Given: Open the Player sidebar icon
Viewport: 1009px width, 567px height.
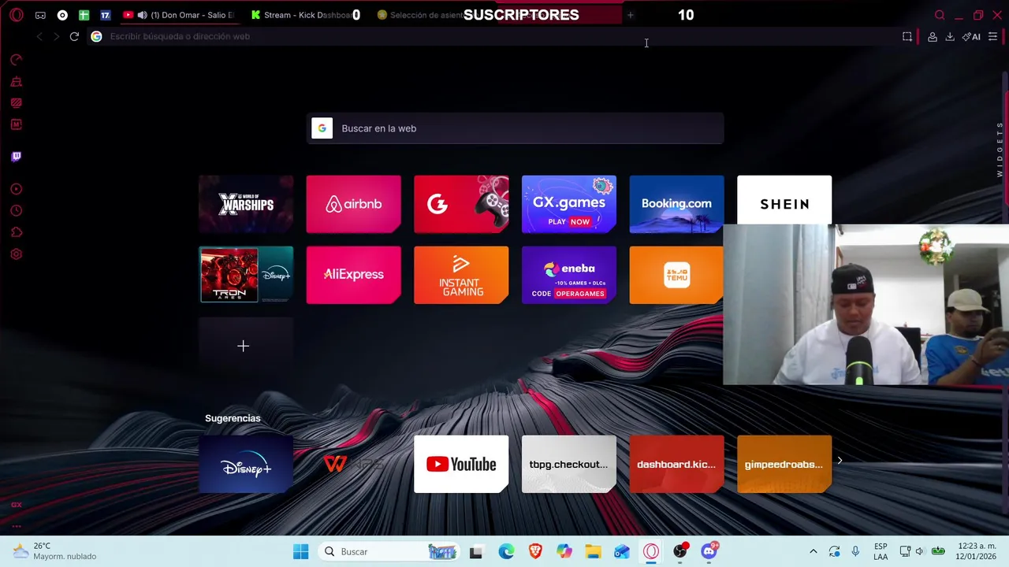Looking at the screenshot, I should click(16, 189).
